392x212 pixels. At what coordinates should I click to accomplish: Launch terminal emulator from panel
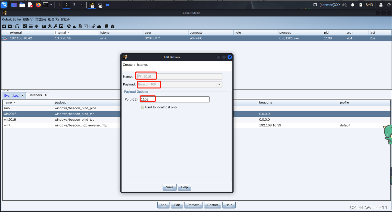(45, 5)
